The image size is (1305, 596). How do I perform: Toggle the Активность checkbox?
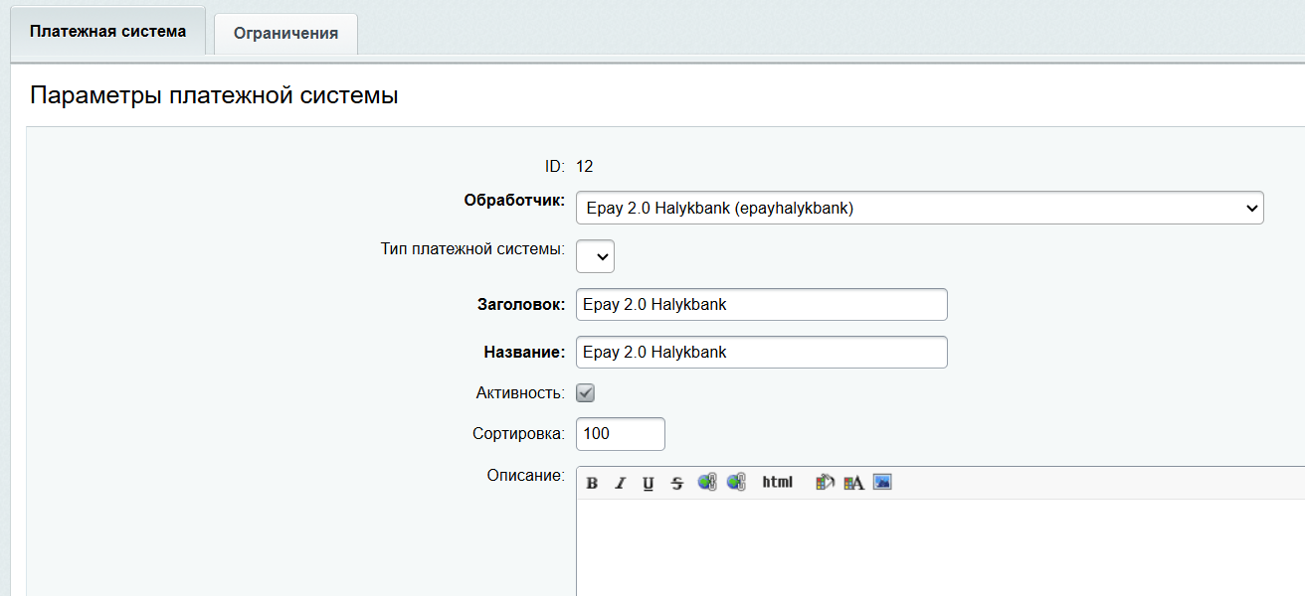coord(586,393)
